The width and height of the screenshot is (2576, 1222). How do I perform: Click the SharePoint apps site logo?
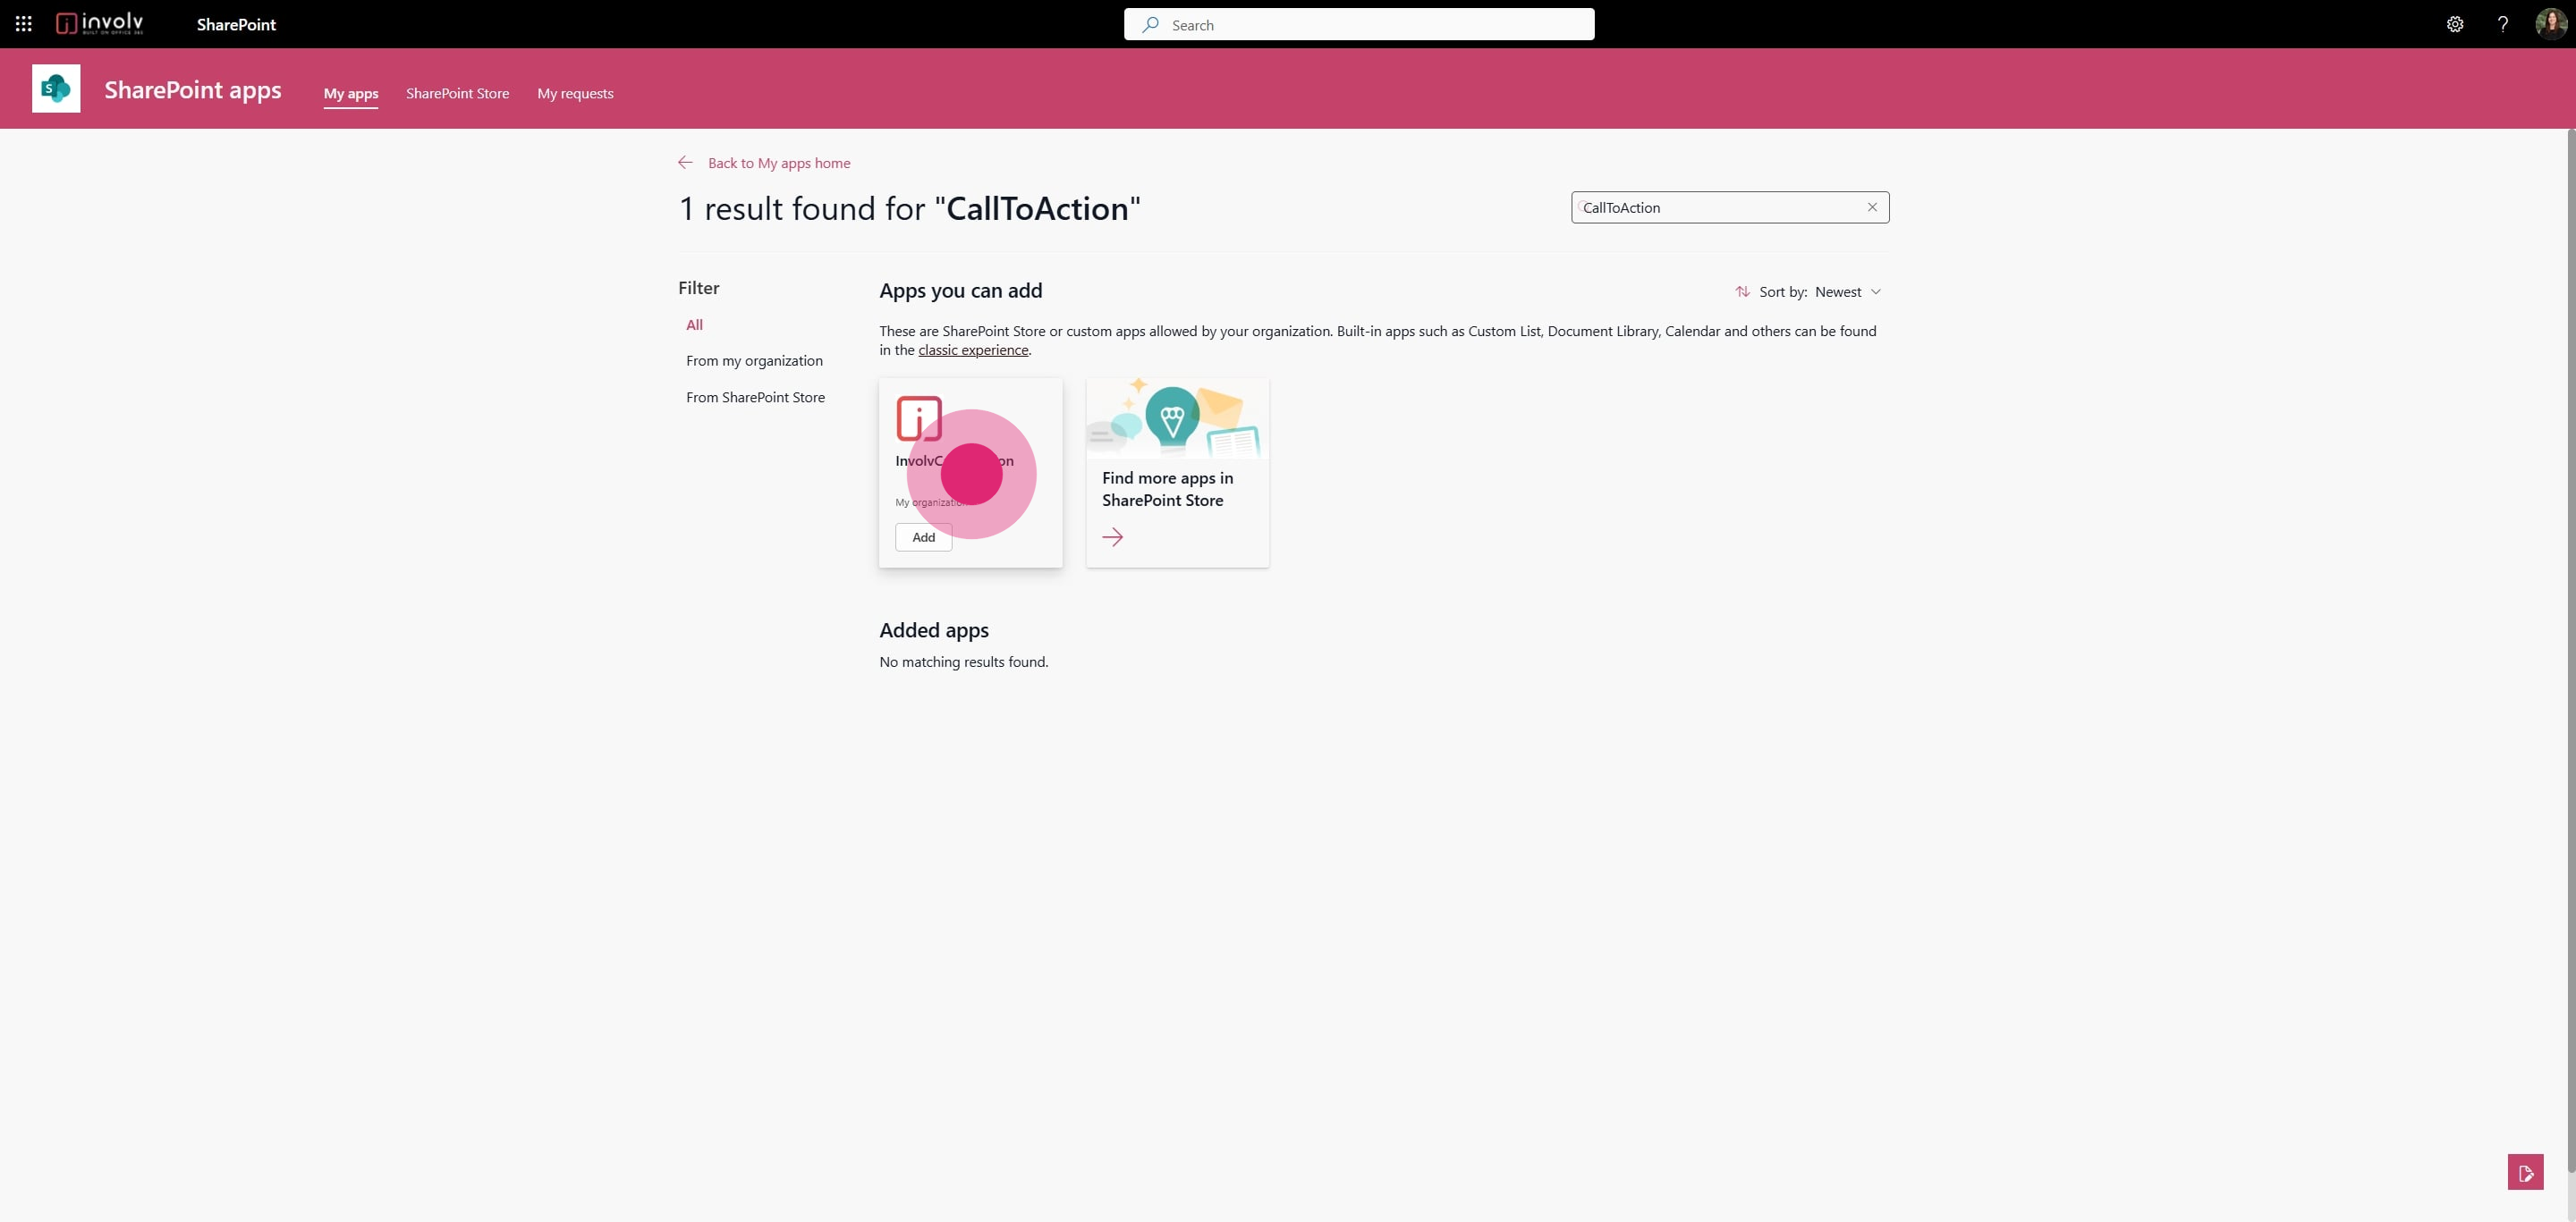pyautogui.click(x=56, y=88)
